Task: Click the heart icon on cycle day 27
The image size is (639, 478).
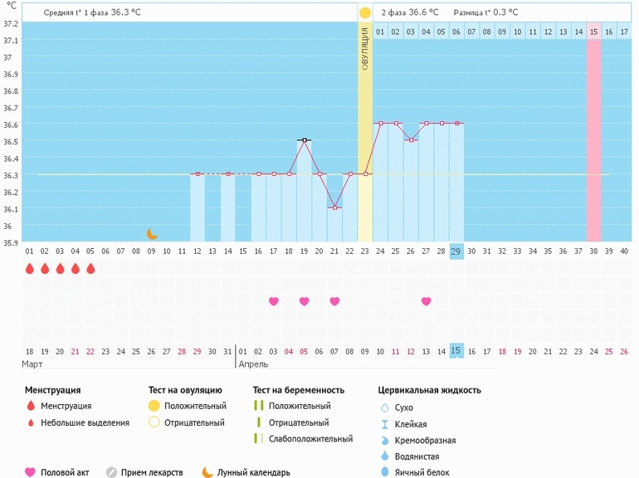Action: pyautogui.click(x=427, y=301)
